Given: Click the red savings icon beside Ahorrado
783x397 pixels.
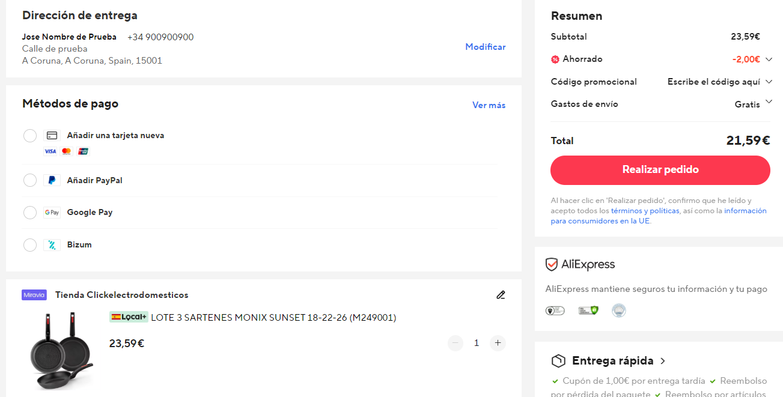Looking at the screenshot, I should tap(555, 59).
